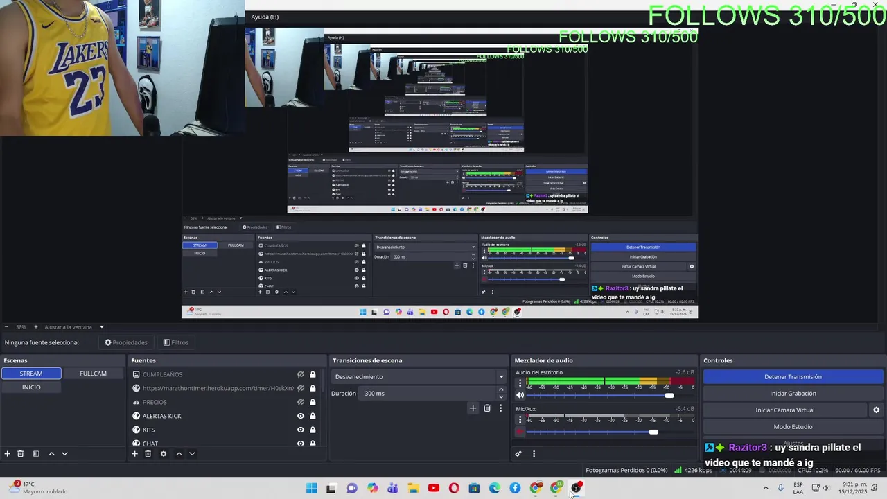The height and width of the screenshot is (499, 887).
Task: Remove selected scene with trash icon
Action: click(x=21, y=454)
